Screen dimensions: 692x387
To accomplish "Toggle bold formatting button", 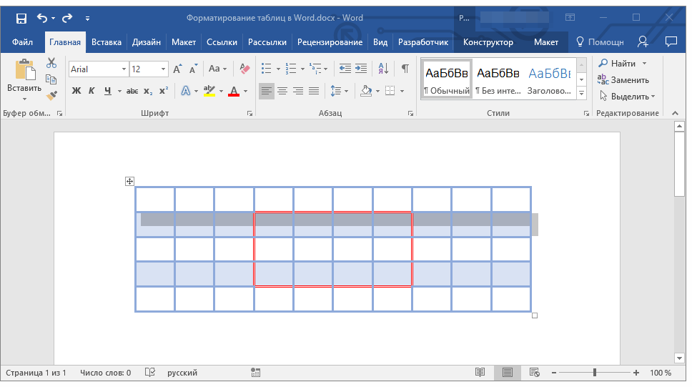I will (x=76, y=91).
